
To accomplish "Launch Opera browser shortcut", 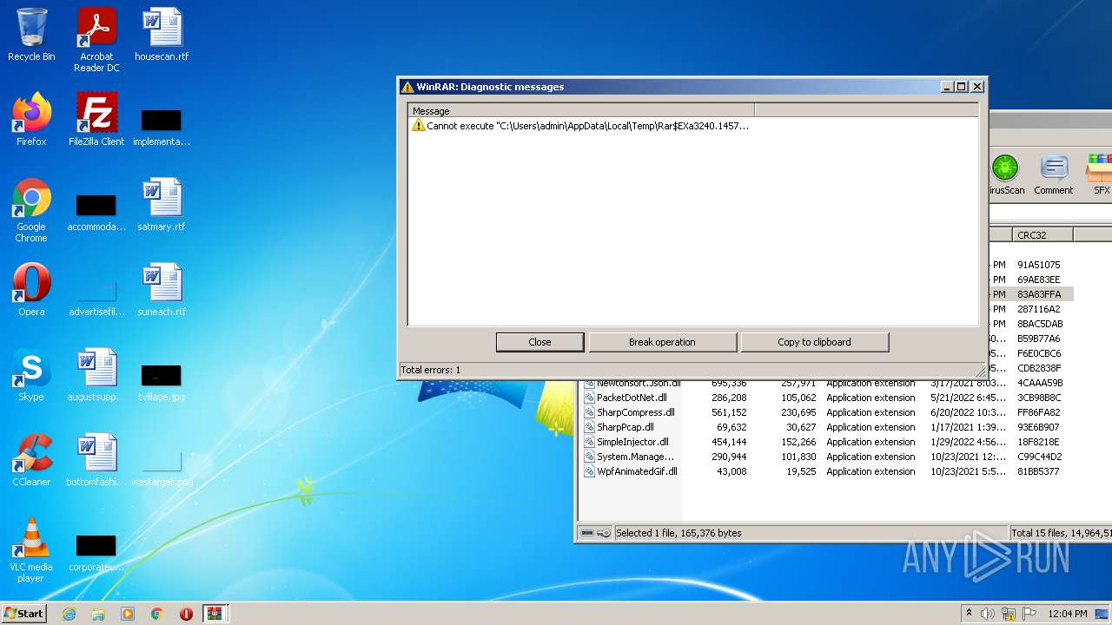I will (31, 290).
